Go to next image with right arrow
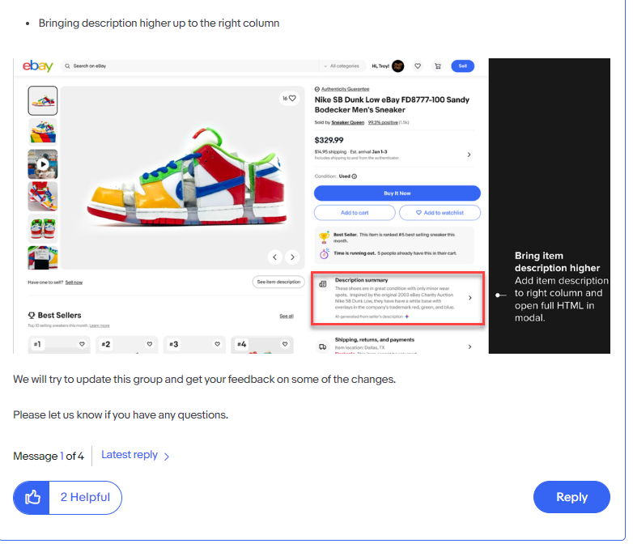633x548 pixels. point(291,257)
